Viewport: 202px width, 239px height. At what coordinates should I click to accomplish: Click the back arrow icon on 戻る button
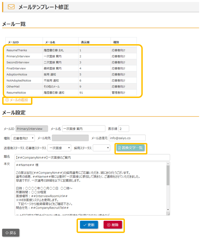[7, 233]
